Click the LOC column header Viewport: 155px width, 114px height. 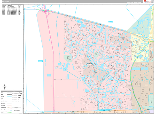19,6
